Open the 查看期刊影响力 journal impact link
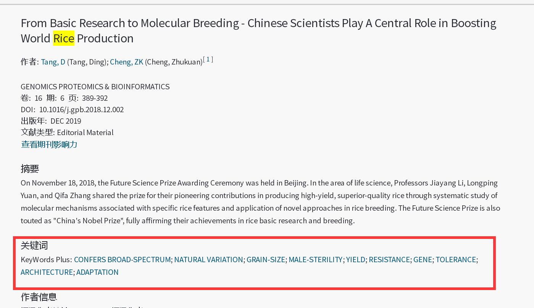The width and height of the screenshot is (534, 308). coord(49,144)
